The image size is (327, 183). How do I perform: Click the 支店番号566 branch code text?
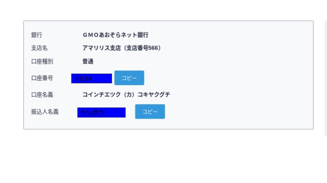pos(142,48)
